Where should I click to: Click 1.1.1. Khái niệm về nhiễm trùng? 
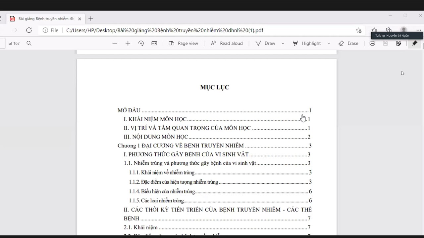click(x=220, y=172)
